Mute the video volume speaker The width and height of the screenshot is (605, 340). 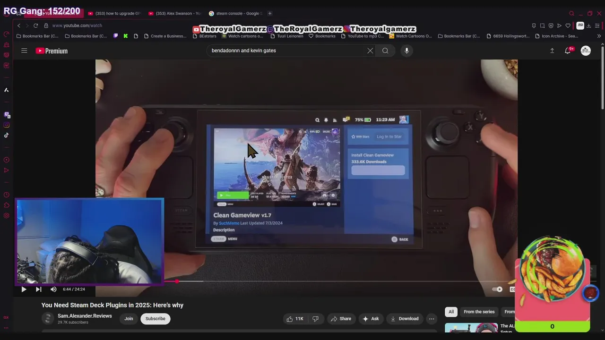53,289
